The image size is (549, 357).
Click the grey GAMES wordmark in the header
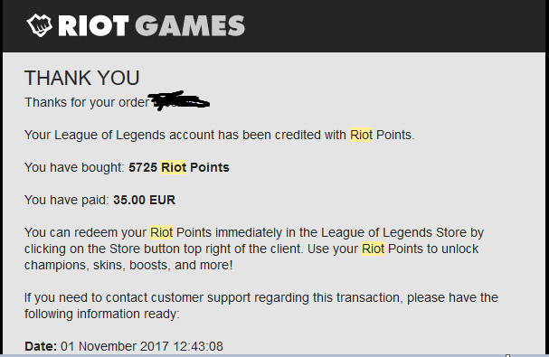click(x=190, y=26)
